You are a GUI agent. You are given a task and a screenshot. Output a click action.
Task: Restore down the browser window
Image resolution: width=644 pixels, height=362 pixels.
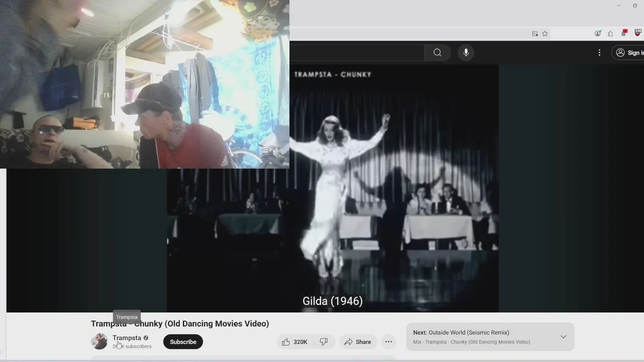coord(635,6)
